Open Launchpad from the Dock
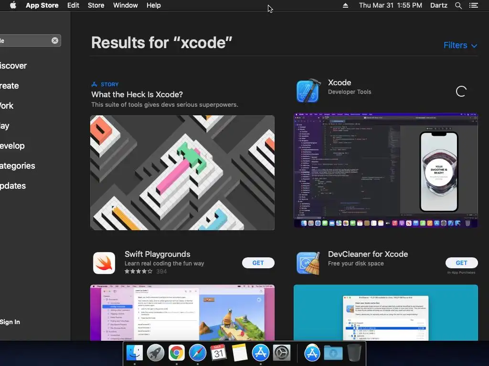Image resolution: width=489 pixels, height=366 pixels. [x=155, y=353]
